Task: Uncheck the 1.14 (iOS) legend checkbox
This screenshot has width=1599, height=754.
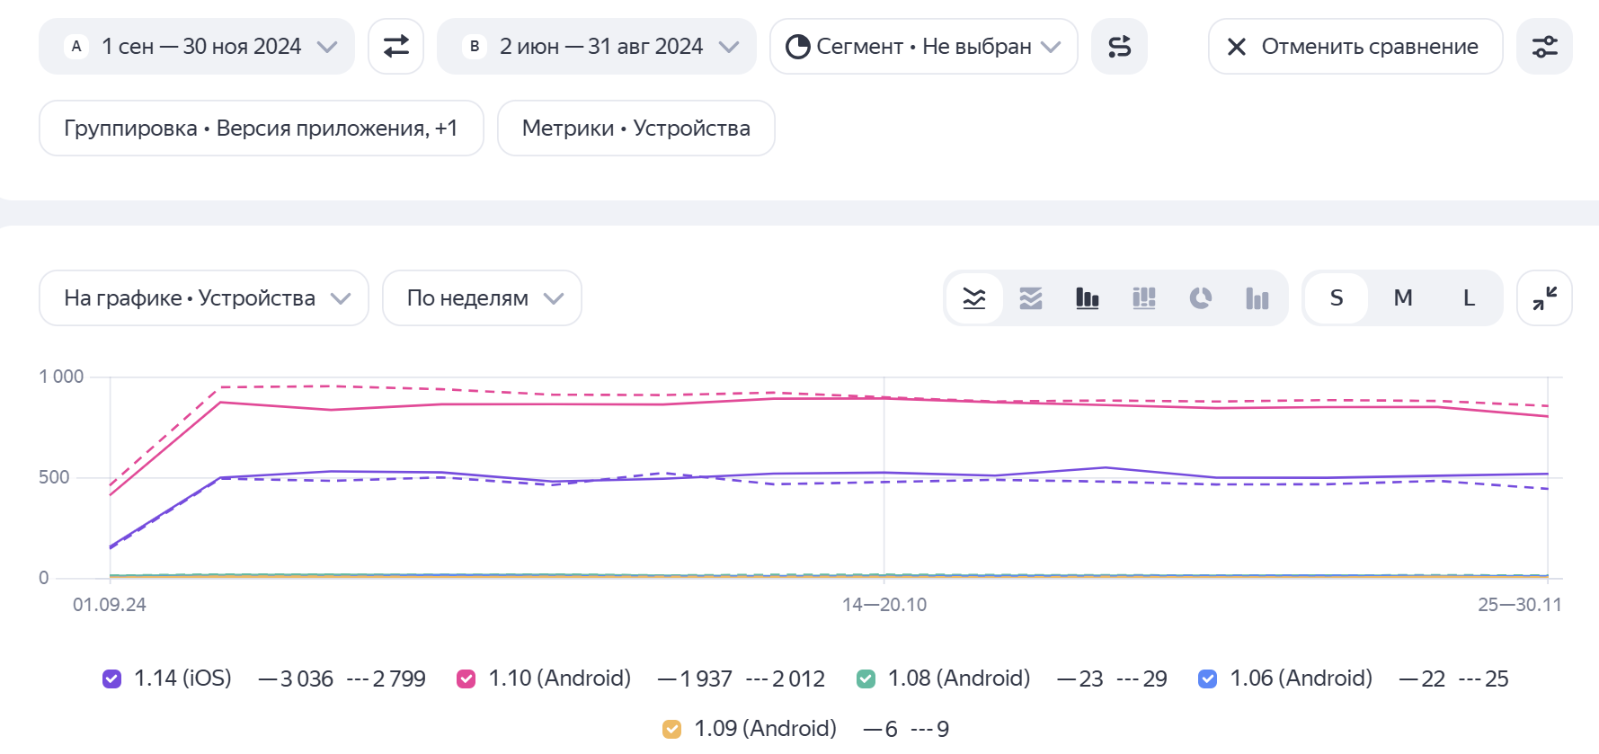Action: [112, 679]
